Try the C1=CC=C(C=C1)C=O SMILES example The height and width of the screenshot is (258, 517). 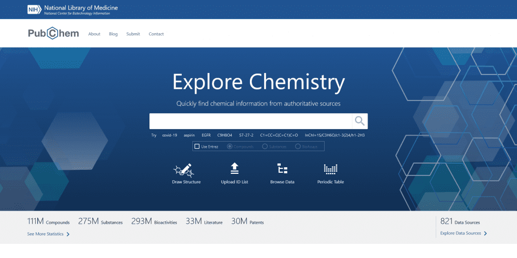(279, 135)
